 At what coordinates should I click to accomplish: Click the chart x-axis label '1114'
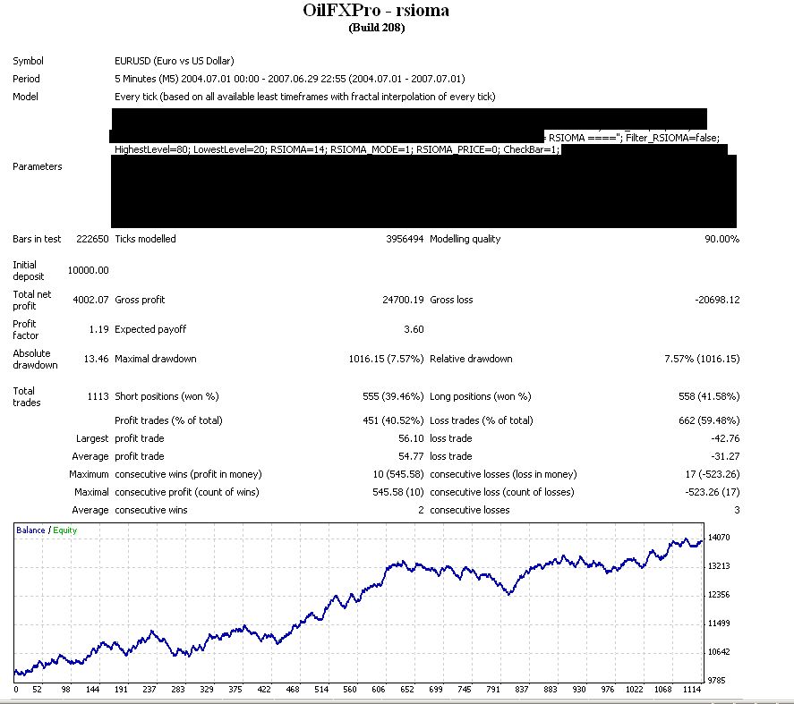point(692,690)
